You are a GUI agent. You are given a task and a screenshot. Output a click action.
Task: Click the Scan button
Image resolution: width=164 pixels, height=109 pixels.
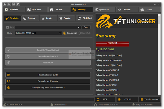click(86, 27)
